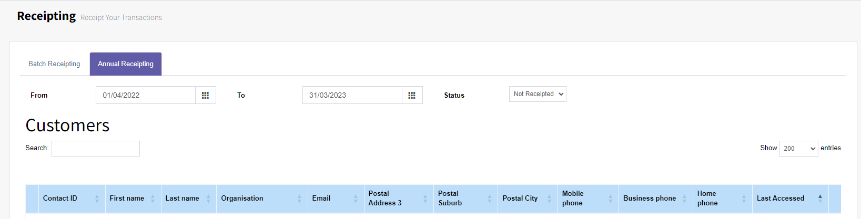Viewport: 861px width, 219px height.
Task: Click the Home phone column header
Action: (x=723, y=199)
